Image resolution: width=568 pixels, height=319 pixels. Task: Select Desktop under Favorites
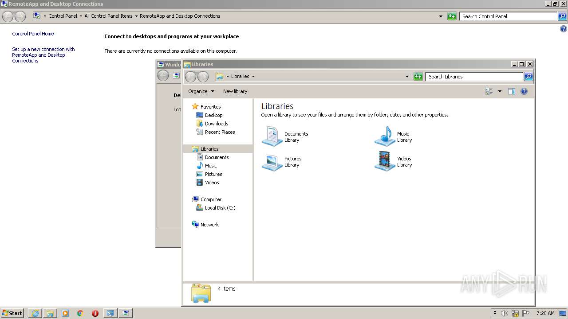[x=213, y=115]
